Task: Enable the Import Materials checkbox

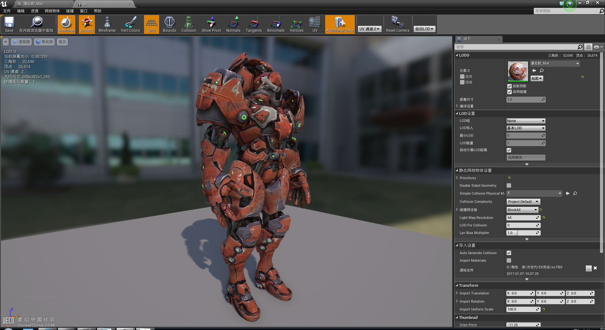Action: click(509, 260)
